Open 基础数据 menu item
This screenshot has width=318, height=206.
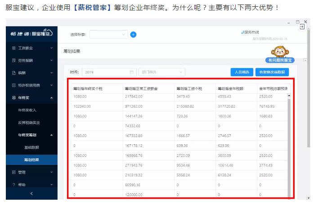tap(31, 147)
